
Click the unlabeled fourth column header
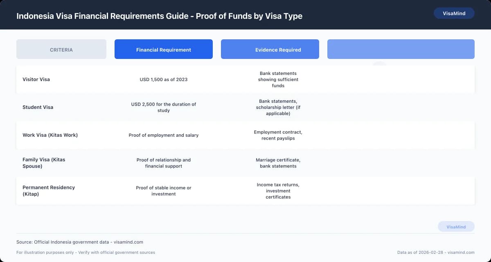pyautogui.click(x=400, y=49)
